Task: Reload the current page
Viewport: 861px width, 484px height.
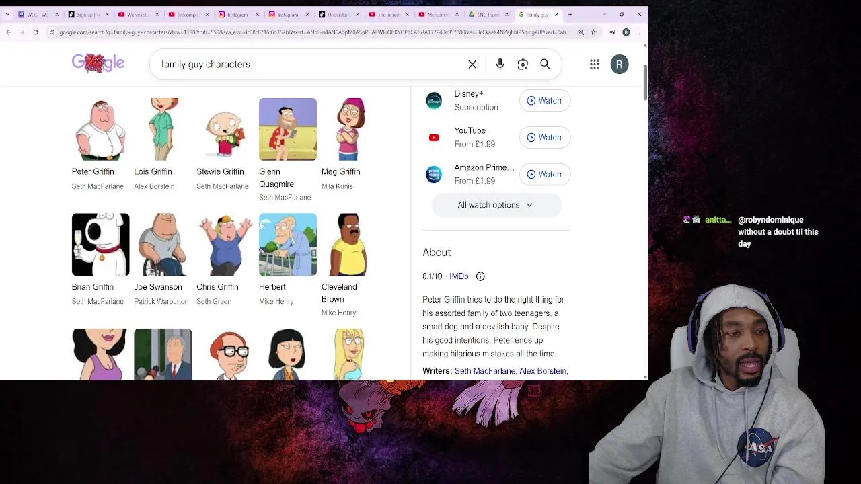Action: pyautogui.click(x=36, y=32)
